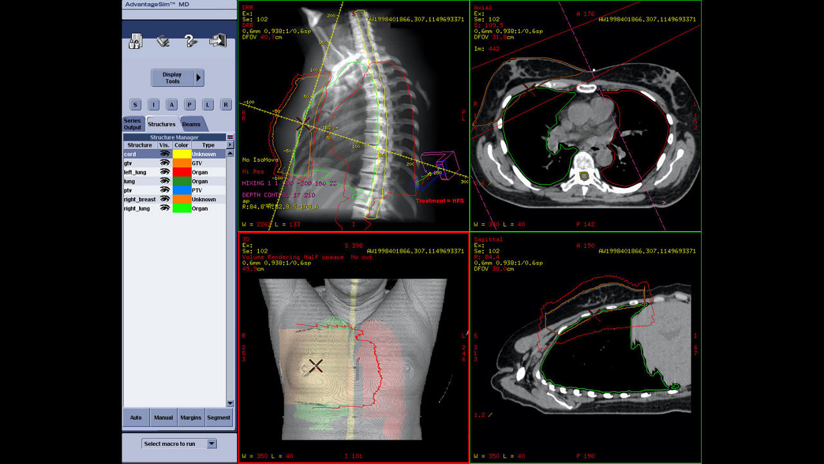Click the Vis. column header

click(x=165, y=145)
